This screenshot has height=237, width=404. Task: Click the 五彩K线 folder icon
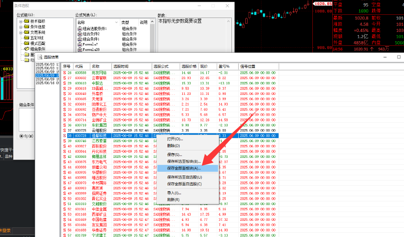pyautogui.click(x=26, y=38)
